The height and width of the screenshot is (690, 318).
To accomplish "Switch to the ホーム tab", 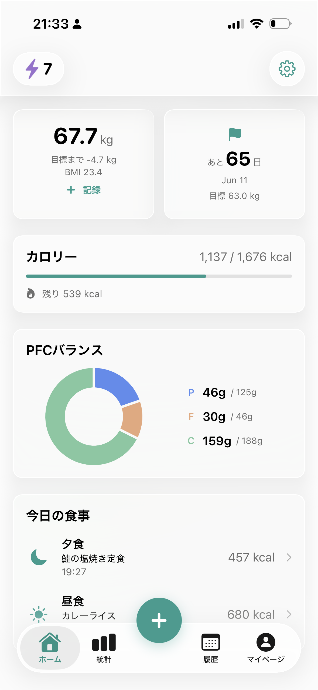I will point(50,647).
